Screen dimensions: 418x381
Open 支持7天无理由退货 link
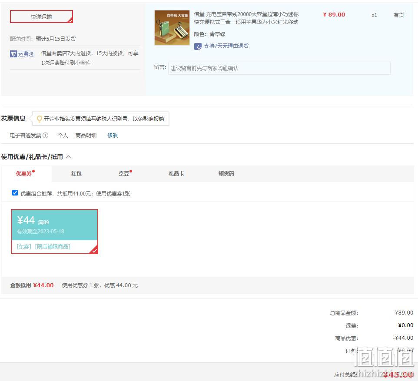point(226,46)
